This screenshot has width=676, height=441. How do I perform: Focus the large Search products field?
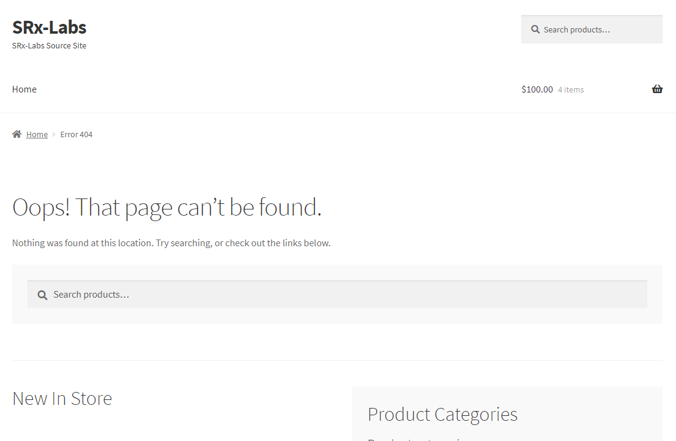[x=343, y=295]
